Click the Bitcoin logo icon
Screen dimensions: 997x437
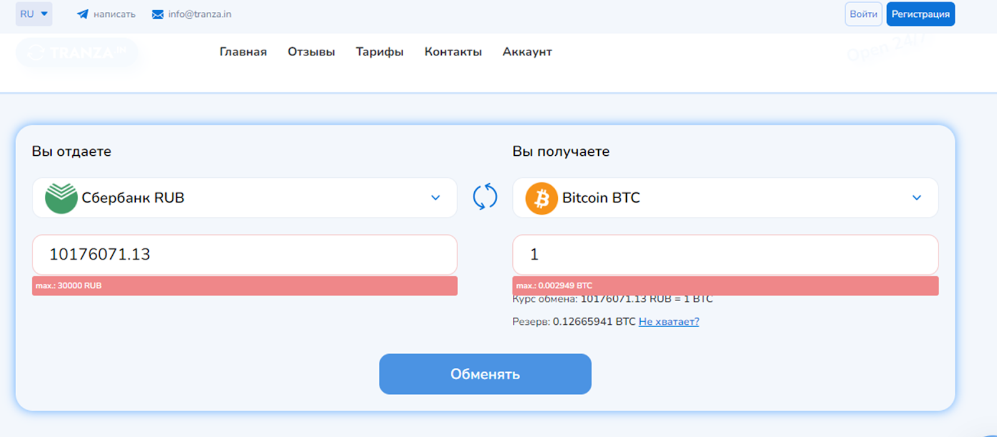541,198
